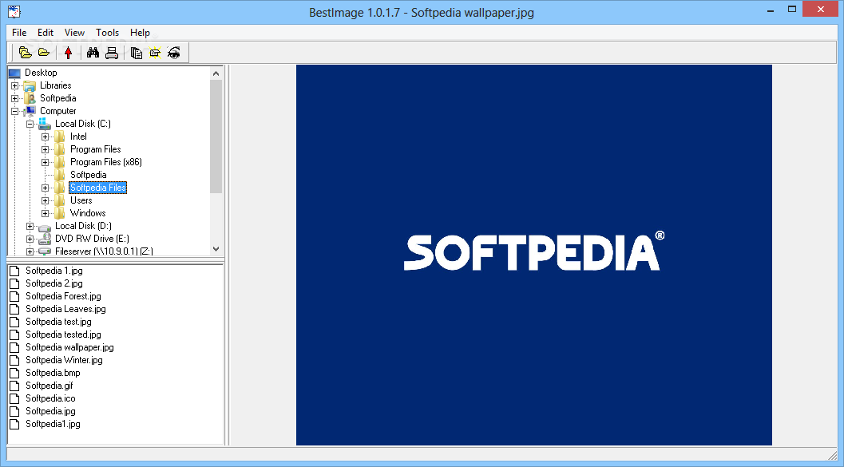
Task: Expand the Softpedia Files folder node
Action: tap(46, 188)
